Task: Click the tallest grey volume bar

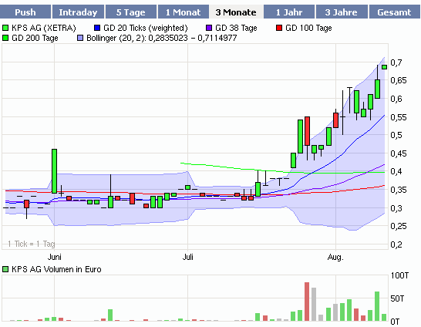Action: click(314, 304)
